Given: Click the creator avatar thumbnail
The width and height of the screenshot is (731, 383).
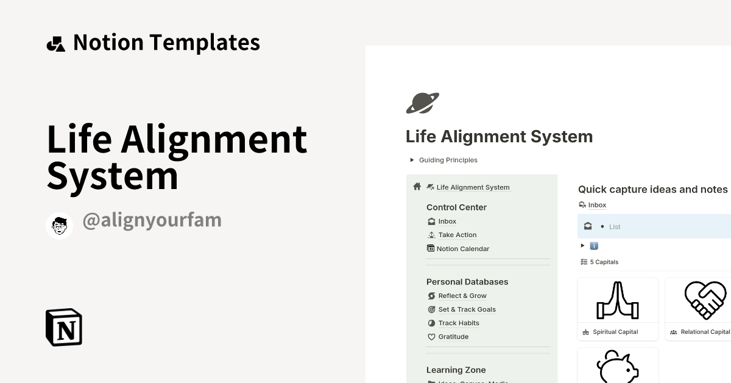Looking at the screenshot, I should point(59,225).
